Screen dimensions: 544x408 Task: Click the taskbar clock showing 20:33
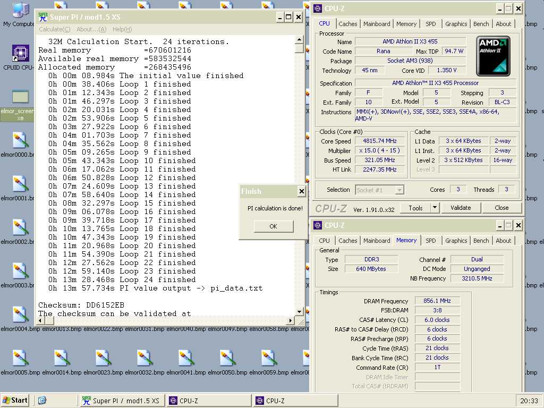point(529,401)
